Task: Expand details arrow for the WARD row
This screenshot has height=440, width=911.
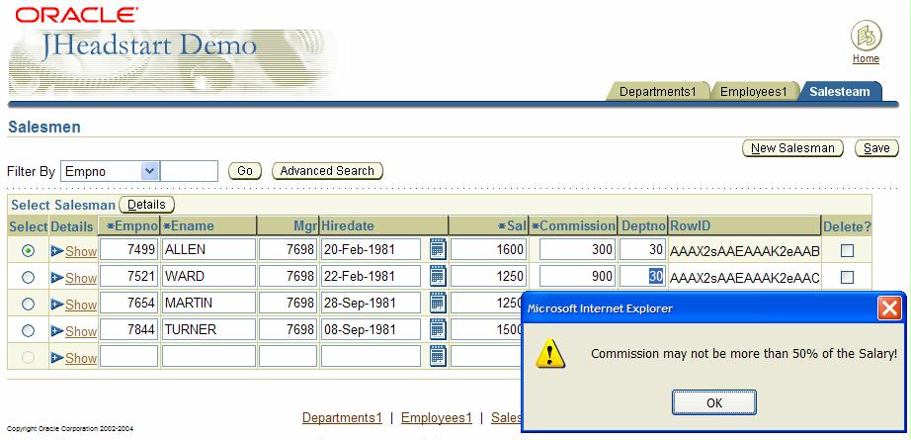Action: (57, 278)
